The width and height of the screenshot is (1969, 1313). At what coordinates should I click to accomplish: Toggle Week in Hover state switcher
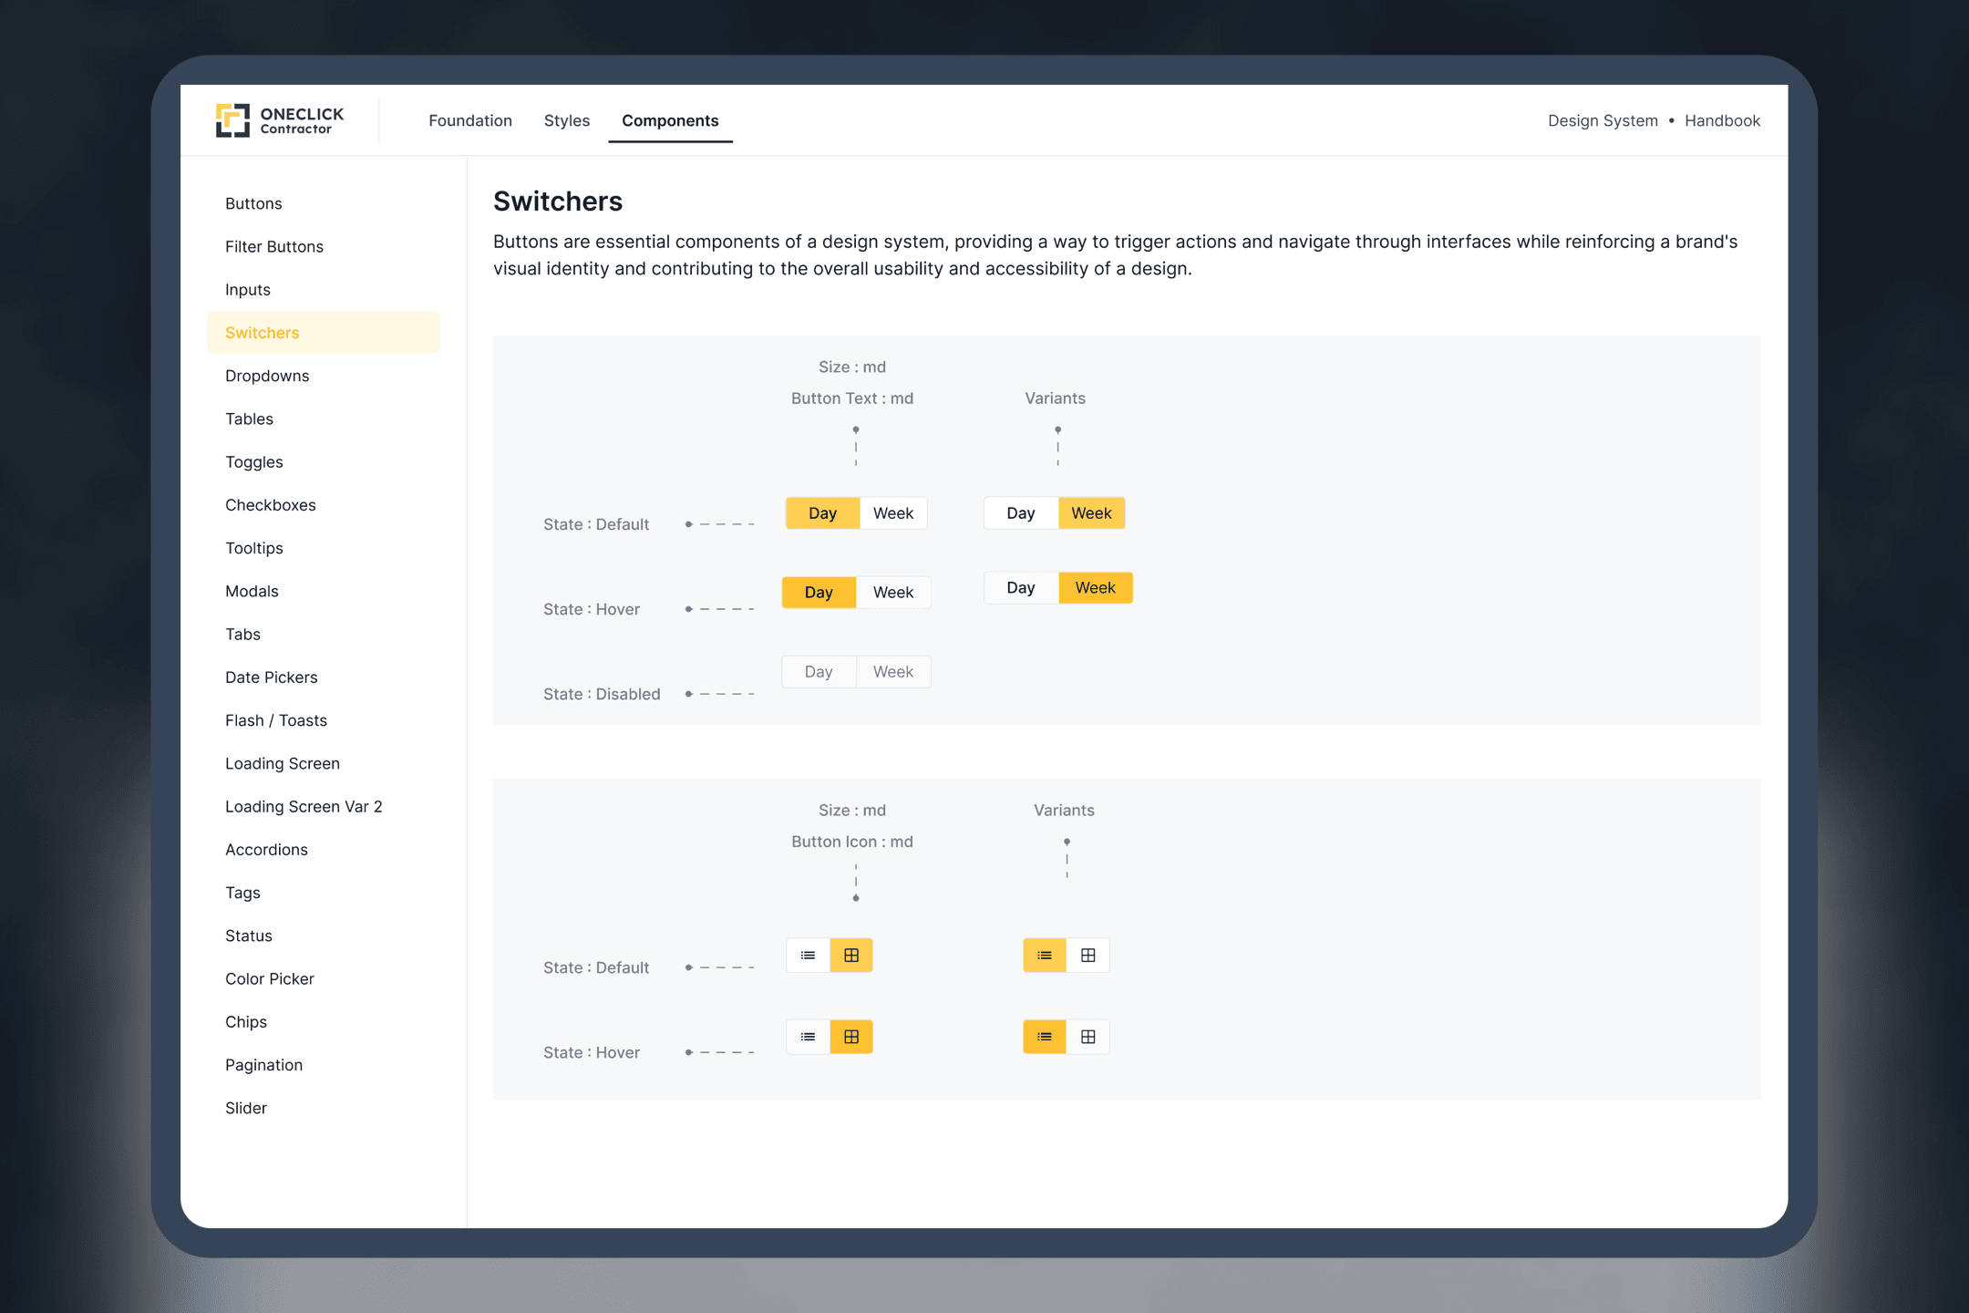click(893, 593)
